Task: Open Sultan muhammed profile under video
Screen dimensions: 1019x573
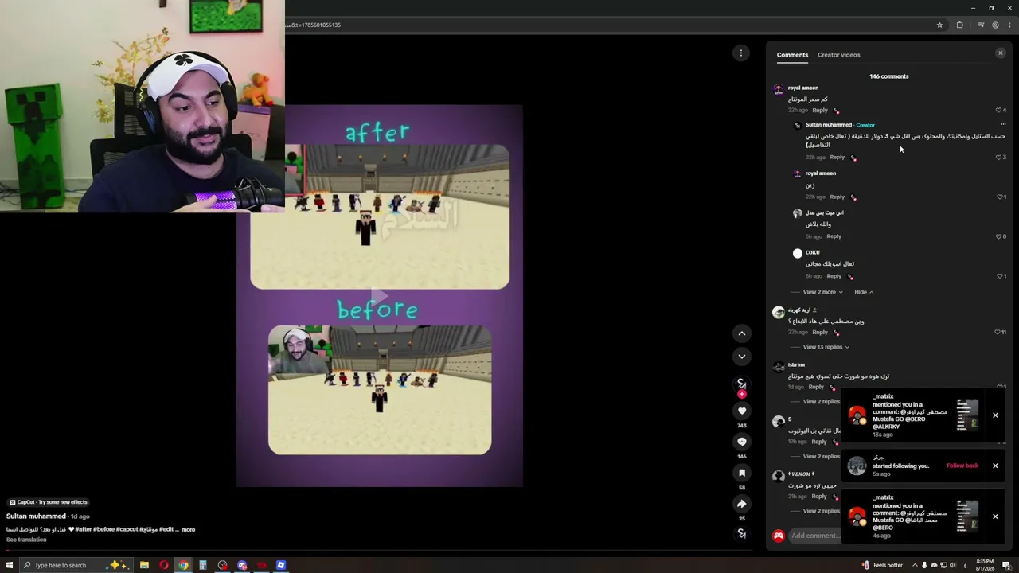Action: 36,516
